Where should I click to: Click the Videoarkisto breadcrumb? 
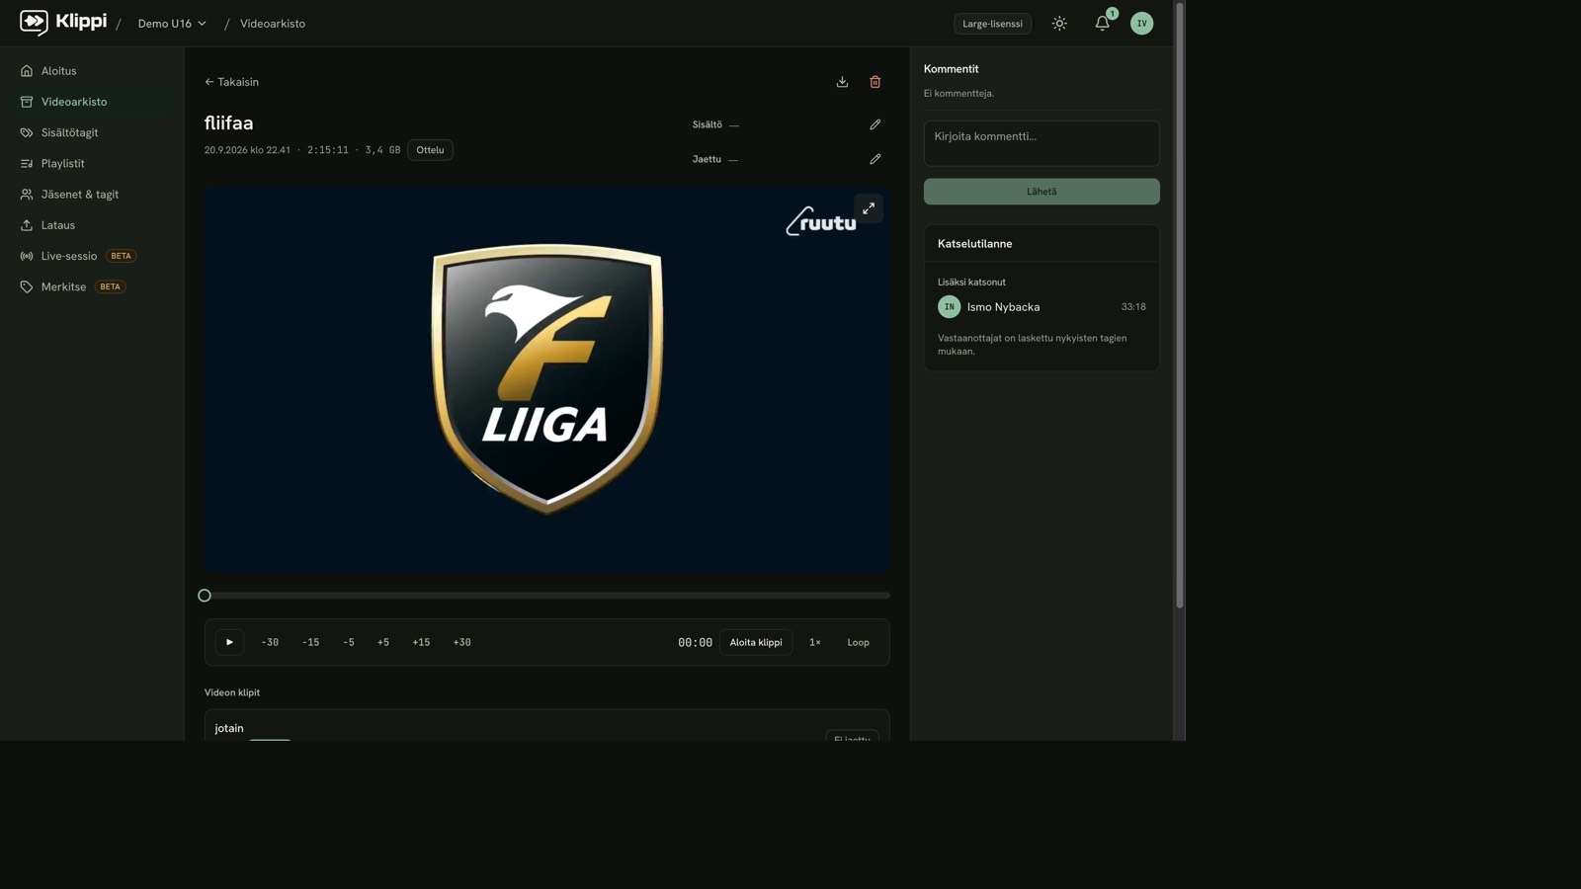273,24
